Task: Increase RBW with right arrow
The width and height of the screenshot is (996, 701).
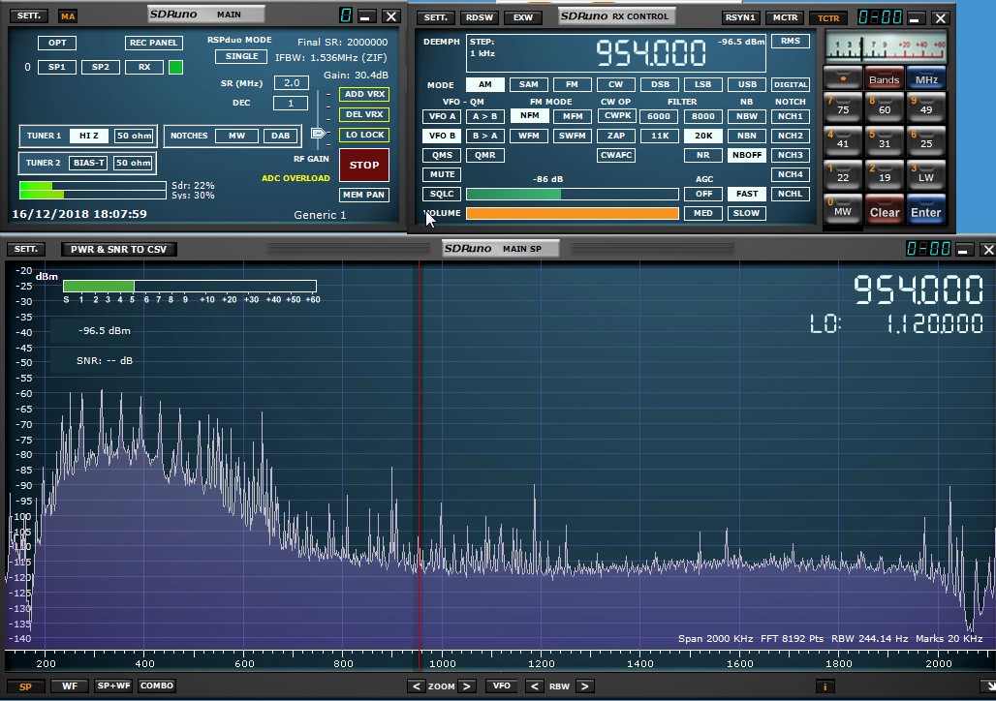Action: [585, 686]
